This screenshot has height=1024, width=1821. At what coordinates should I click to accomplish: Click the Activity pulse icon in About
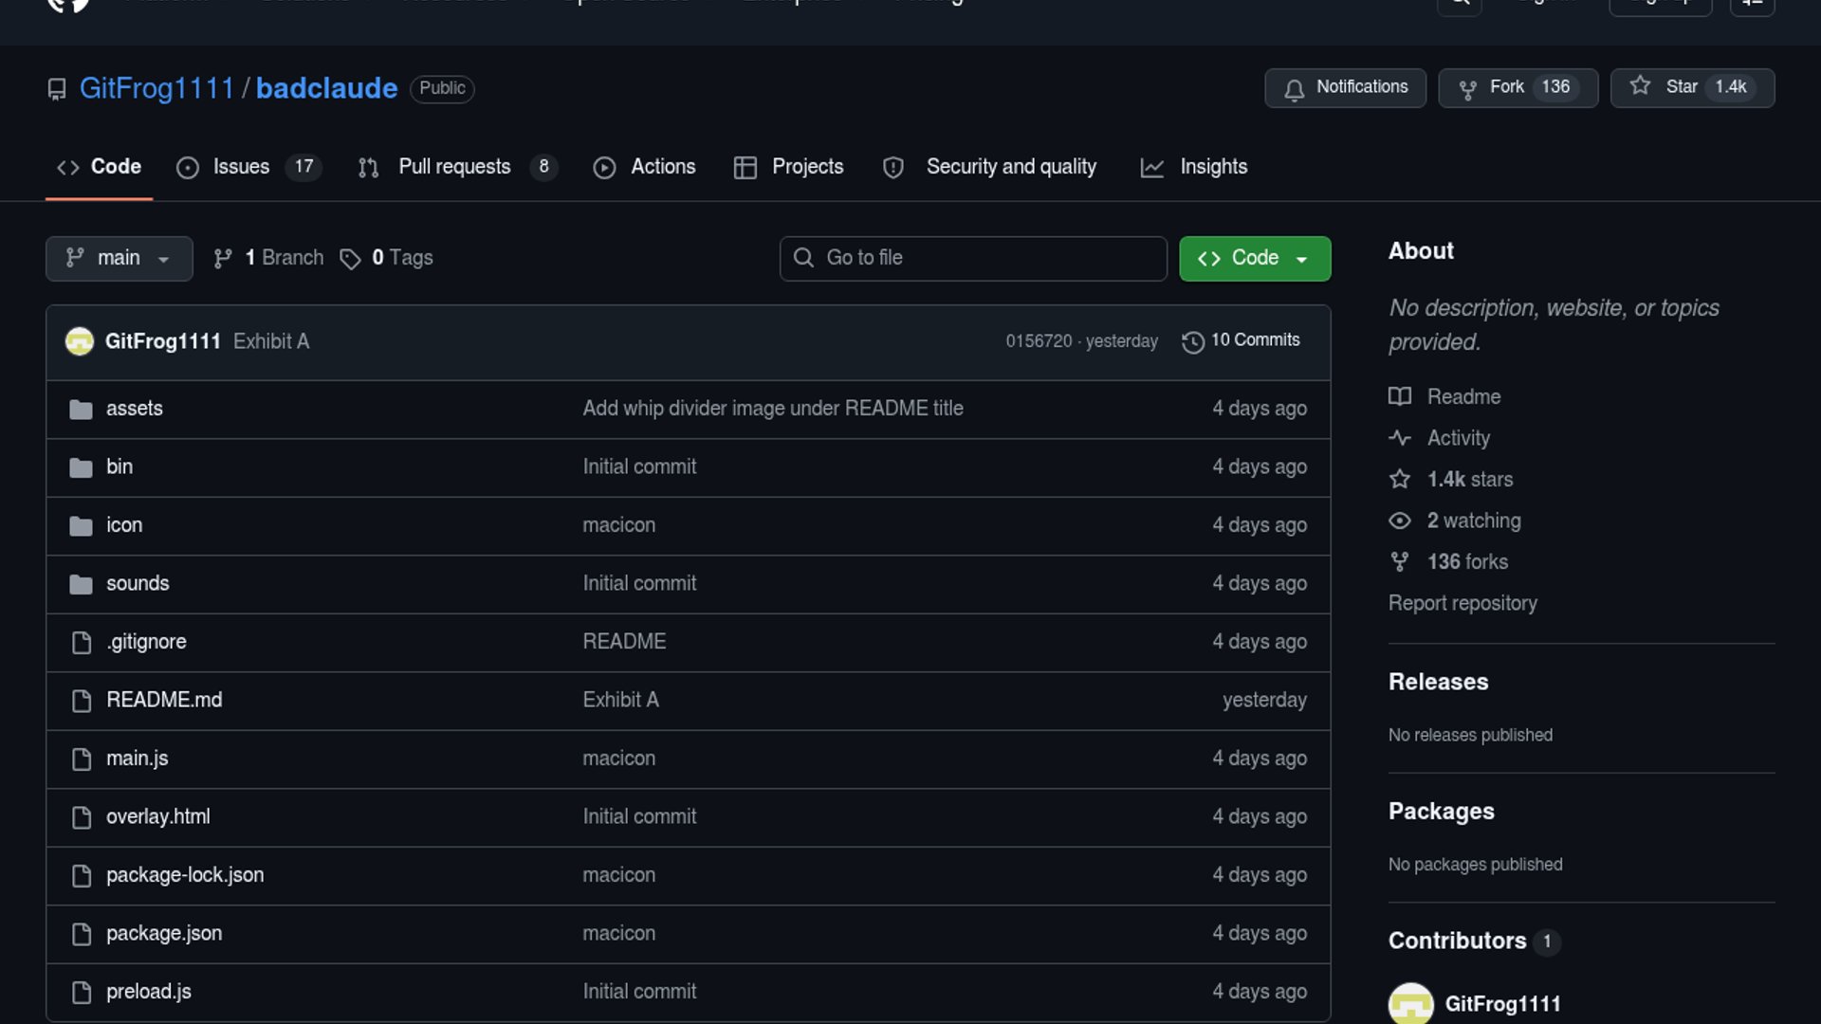(1400, 438)
